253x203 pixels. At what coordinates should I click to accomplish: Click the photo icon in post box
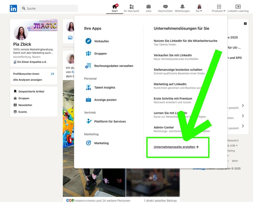70,38
